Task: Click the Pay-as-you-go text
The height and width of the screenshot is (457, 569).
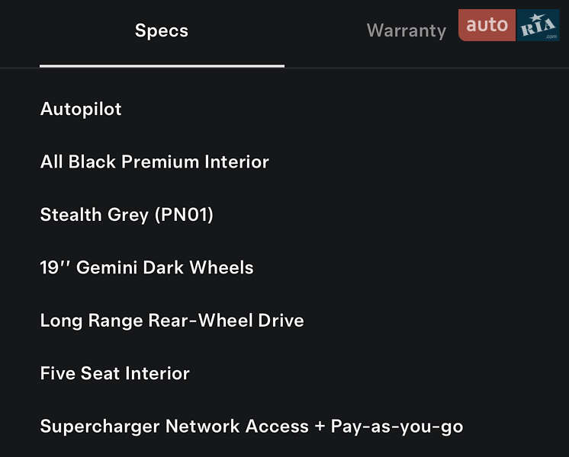Action: (x=397, y=427)
